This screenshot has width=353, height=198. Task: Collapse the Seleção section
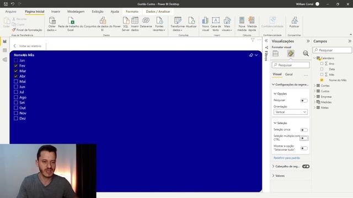(275, 123)
